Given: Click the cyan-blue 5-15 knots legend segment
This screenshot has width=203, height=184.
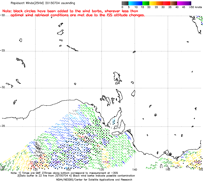Looking at the screenshot, I should click(x=135, y=3).
